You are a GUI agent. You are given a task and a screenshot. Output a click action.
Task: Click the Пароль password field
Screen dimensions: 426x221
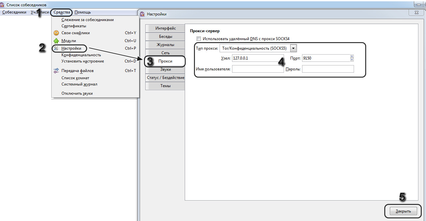tap(328, 69)
